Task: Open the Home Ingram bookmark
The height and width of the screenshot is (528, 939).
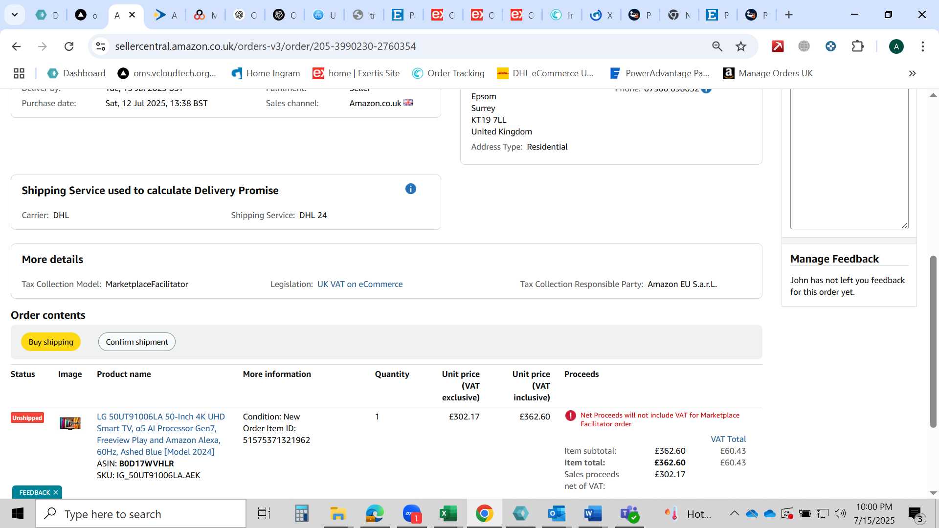Action: click(x=266, y=73)
